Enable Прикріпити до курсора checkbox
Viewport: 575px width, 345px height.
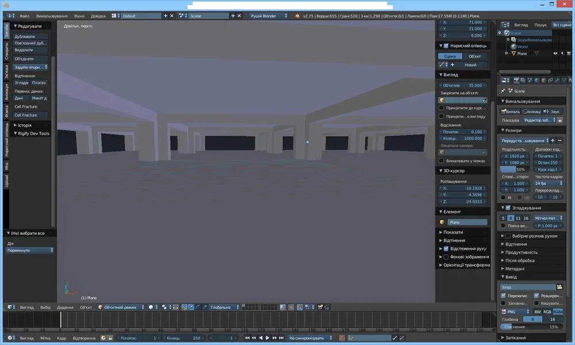(441, 108)
